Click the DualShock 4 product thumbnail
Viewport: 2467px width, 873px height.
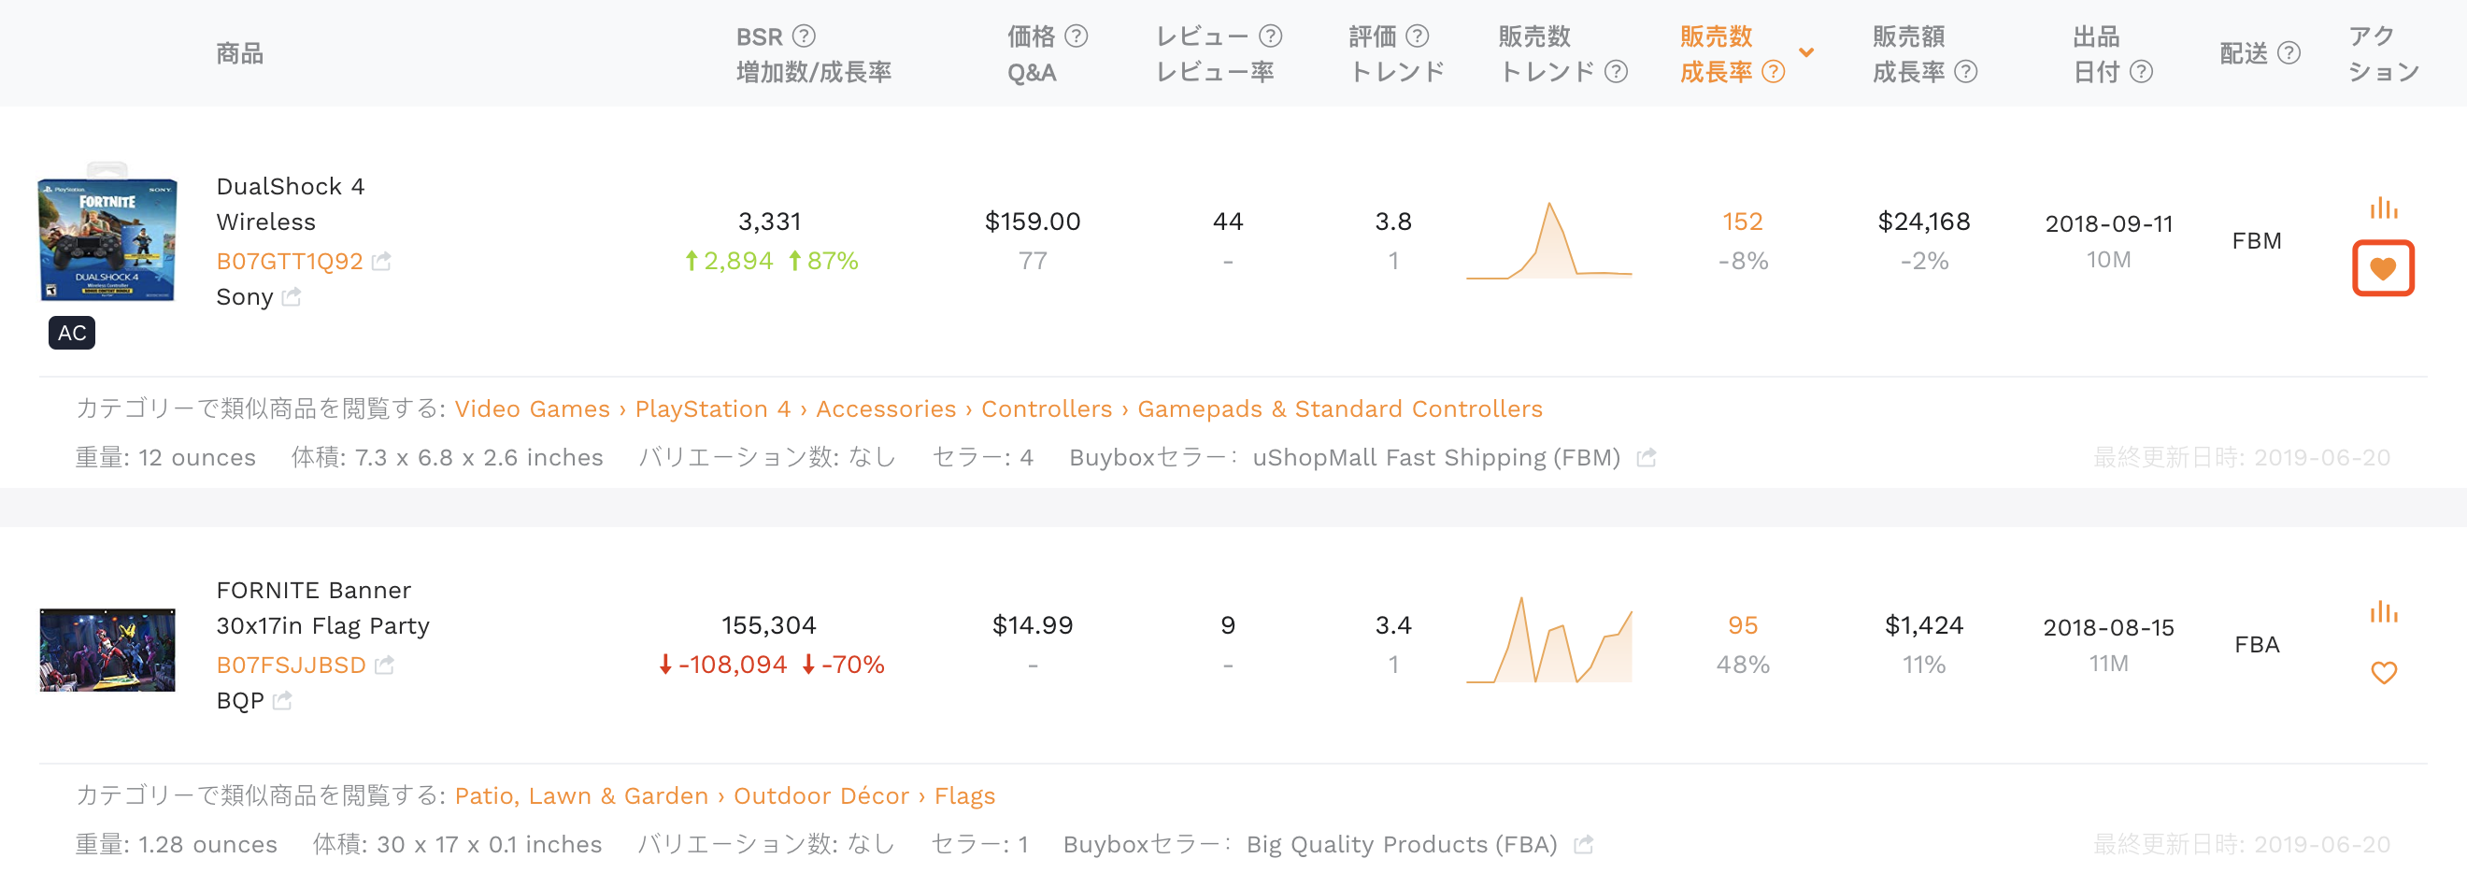pyautogui.click(x=107, y=233)
